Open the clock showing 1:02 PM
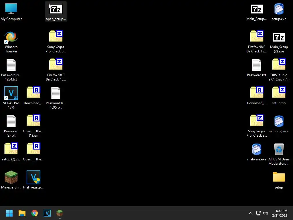 point(280,213)
